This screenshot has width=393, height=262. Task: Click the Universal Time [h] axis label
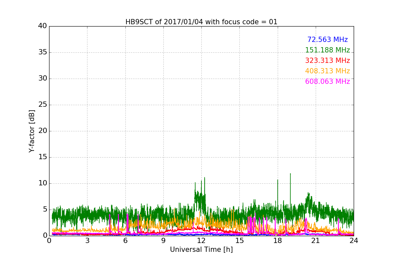tap(201, 250)
